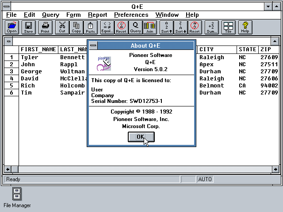
Task: Click the '94002' zip cell
Action: click(x=268, y=85)
